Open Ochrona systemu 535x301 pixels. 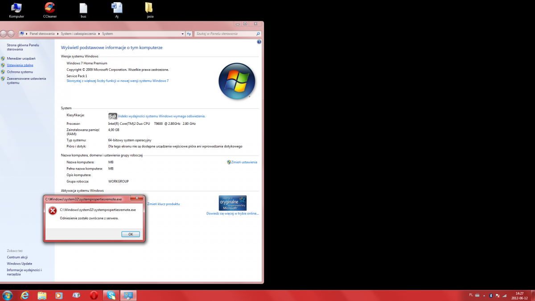coord(20,72)
